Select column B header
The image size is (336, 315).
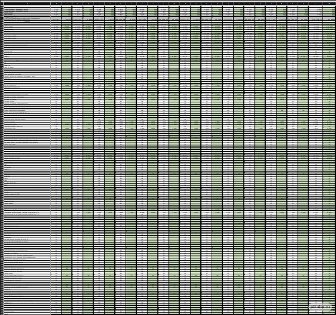[56, 3]
